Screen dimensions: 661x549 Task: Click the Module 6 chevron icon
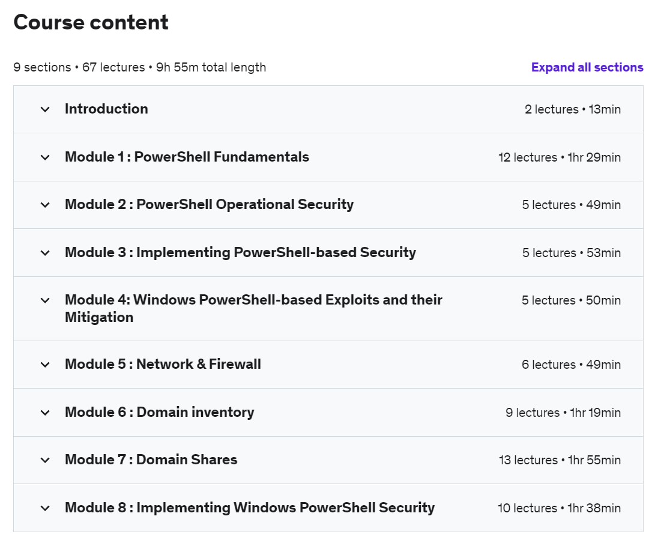[x=45, y=413]
